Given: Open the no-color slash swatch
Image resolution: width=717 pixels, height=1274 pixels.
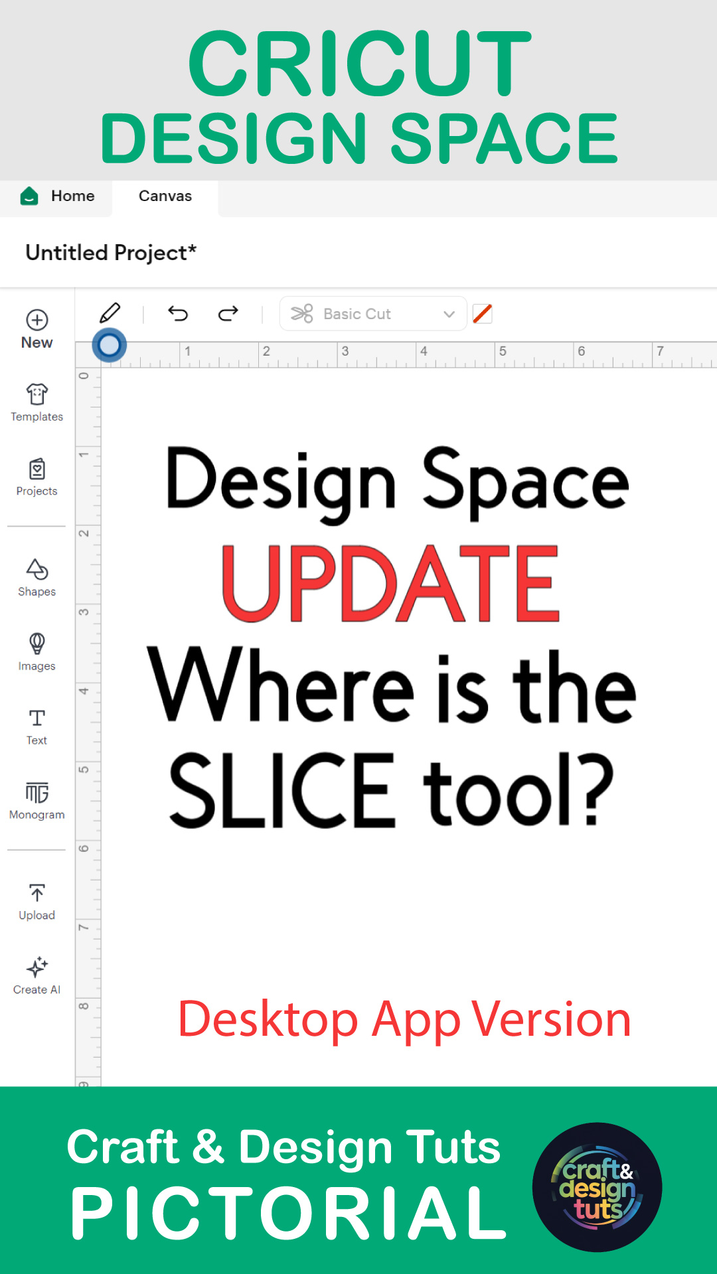Looking at the screenshot, I should [483, 314].
